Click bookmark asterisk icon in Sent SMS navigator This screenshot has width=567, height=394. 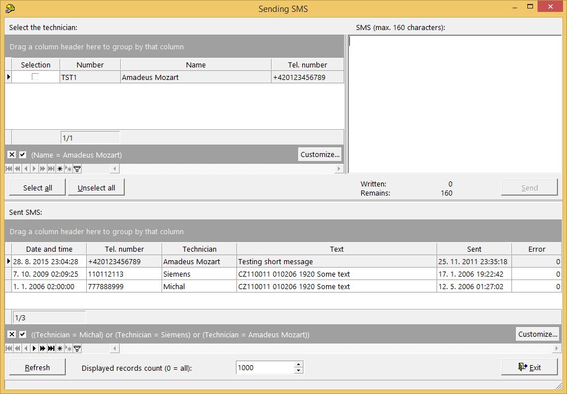tap(60, 349)
